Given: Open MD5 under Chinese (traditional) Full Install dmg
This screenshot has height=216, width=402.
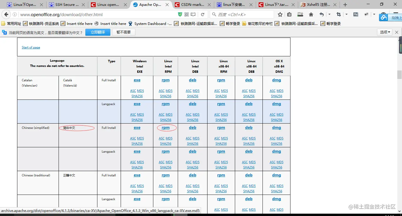Looking at the screenshot, I should (280, 186).
